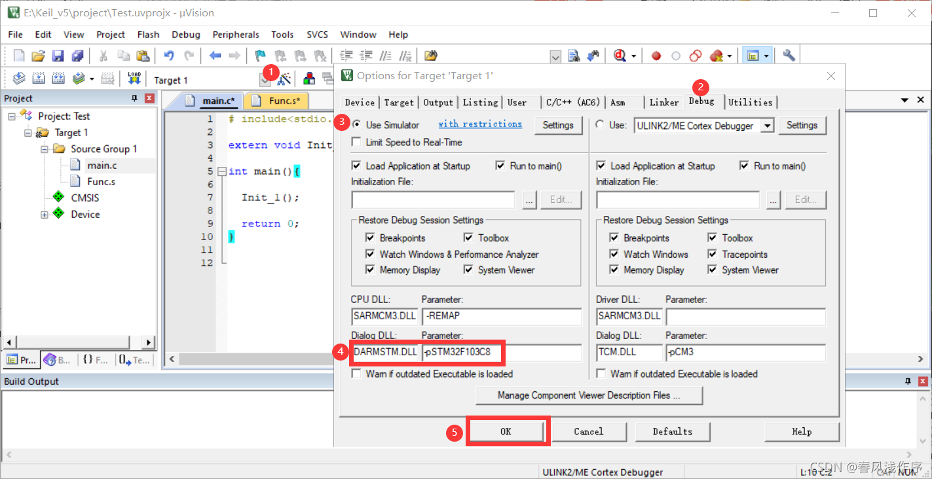Open the 'with restrictions' link

pos(480,124)
